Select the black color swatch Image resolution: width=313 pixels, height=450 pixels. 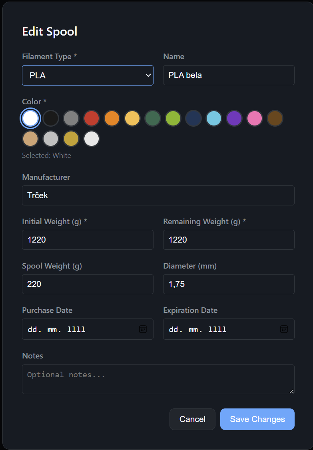pyautogui.click(x=51, y=118)
